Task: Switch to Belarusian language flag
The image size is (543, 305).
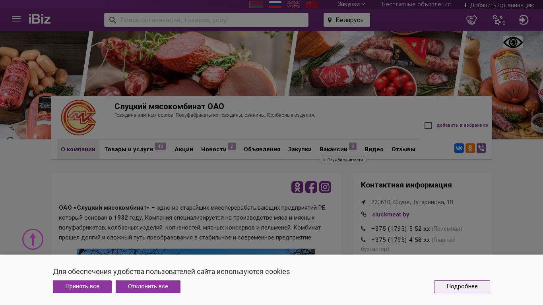Action: tap(256, 4)
